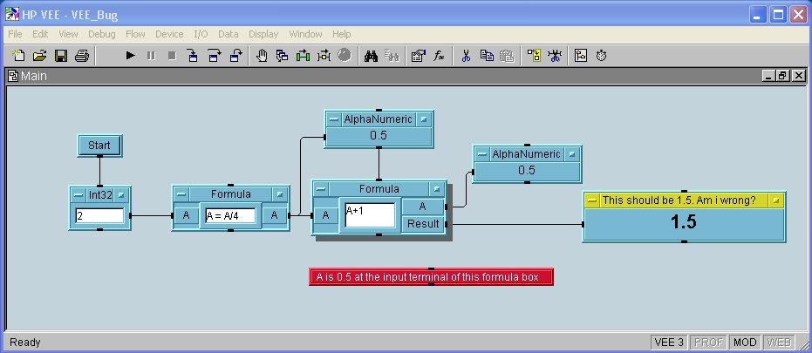
Task: Click the Int32 value input field
Action: tap(99, 214)
